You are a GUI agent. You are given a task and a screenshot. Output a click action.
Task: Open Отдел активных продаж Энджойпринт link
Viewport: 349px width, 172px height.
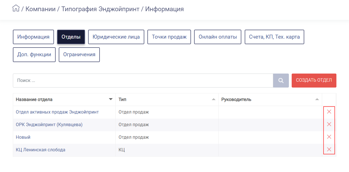coord(57,112)
